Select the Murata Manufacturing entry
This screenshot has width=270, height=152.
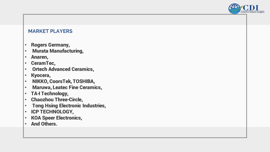[x=58, y=51]
